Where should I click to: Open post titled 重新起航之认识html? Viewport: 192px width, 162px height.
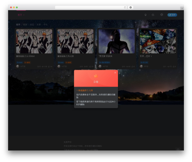pos(25,56)
